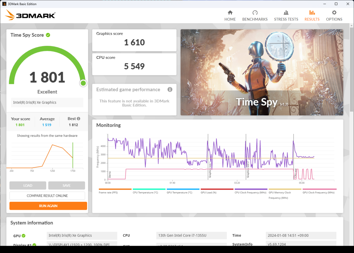354x253 pixels.
Task: Click the Demo marker in chart
Action: pyautogui.click(x=110, y=174)
